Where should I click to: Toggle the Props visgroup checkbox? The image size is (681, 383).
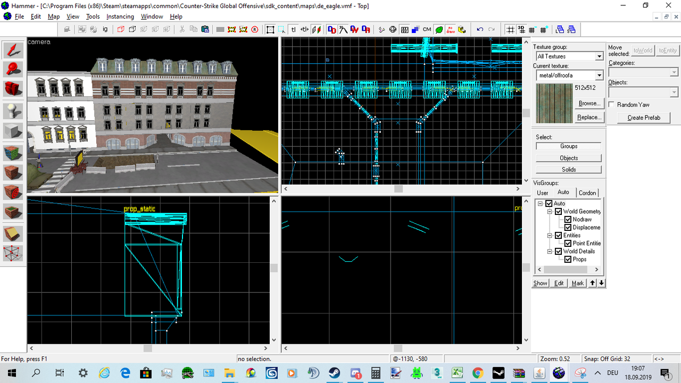point(568,260)
